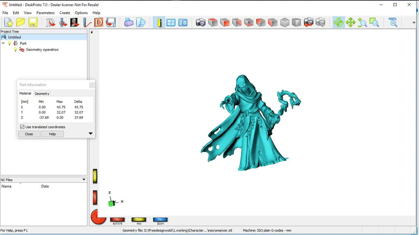
Task: Show more toolbar buttons via the » chevron
Action: tap(414, 22)
